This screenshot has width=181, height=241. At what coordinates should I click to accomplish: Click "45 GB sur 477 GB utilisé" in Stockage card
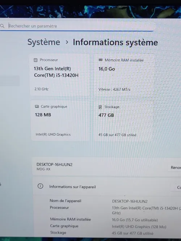117,135
